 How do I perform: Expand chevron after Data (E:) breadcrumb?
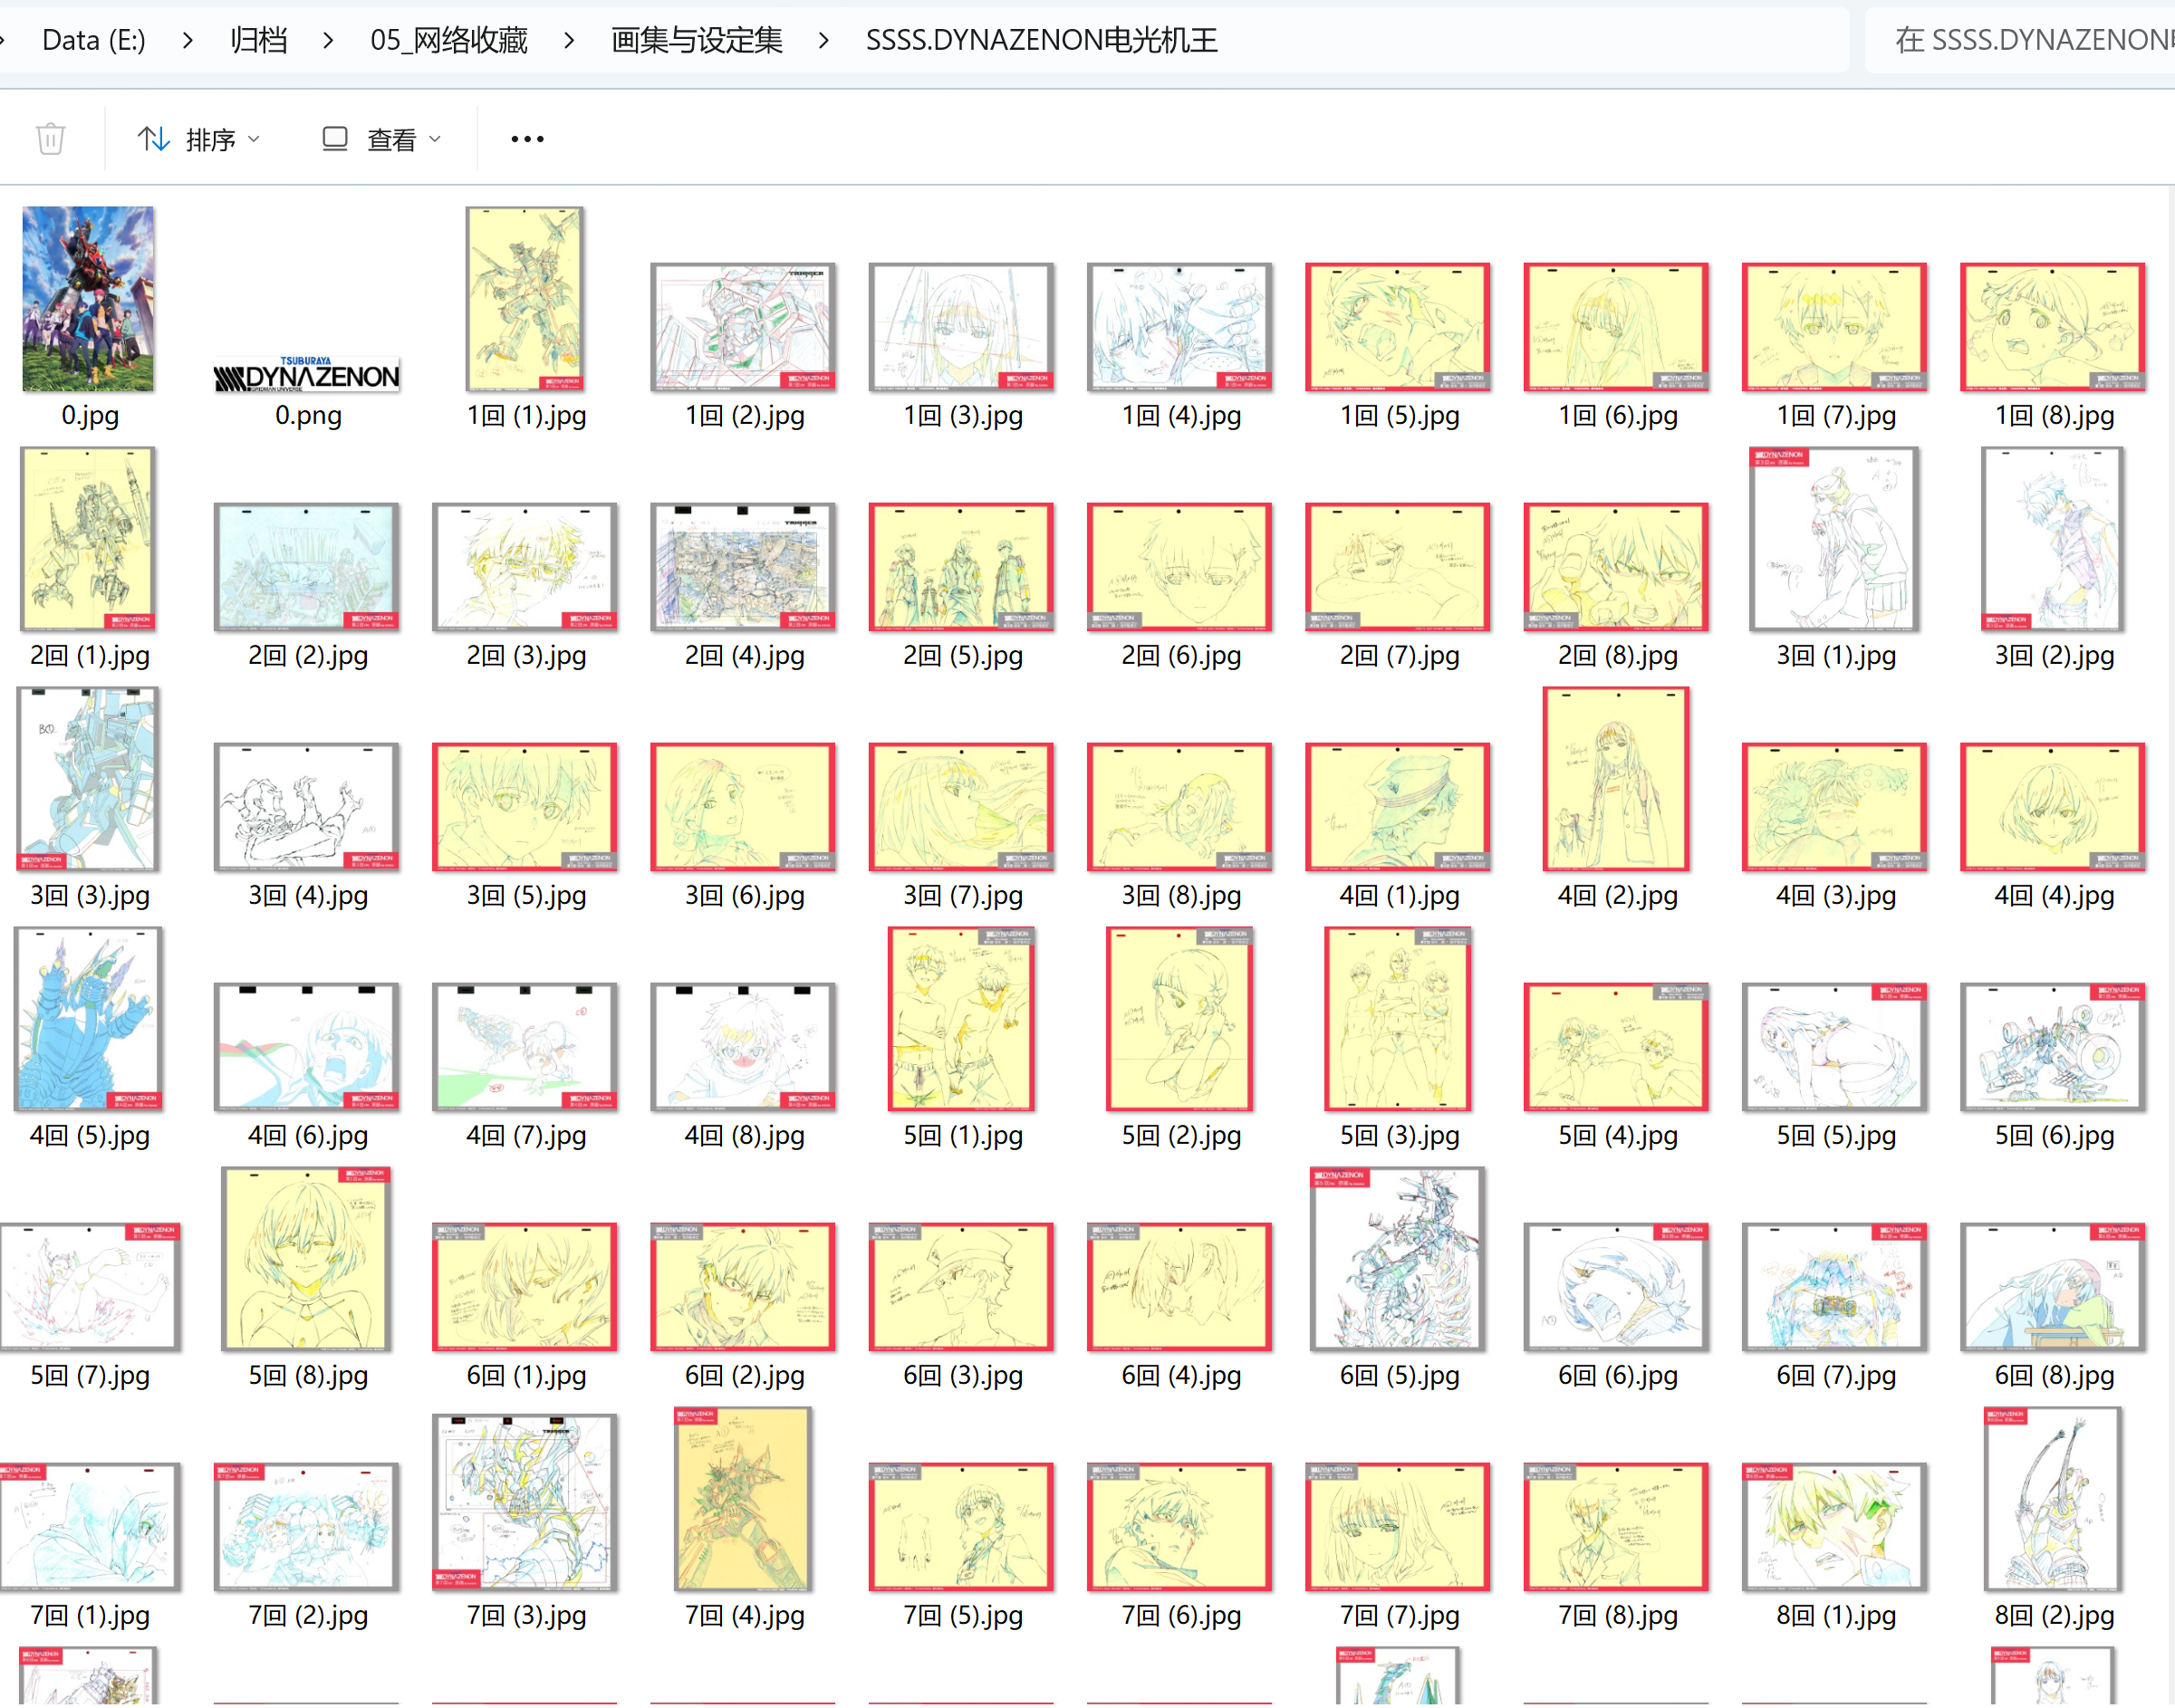pos(188,40)
